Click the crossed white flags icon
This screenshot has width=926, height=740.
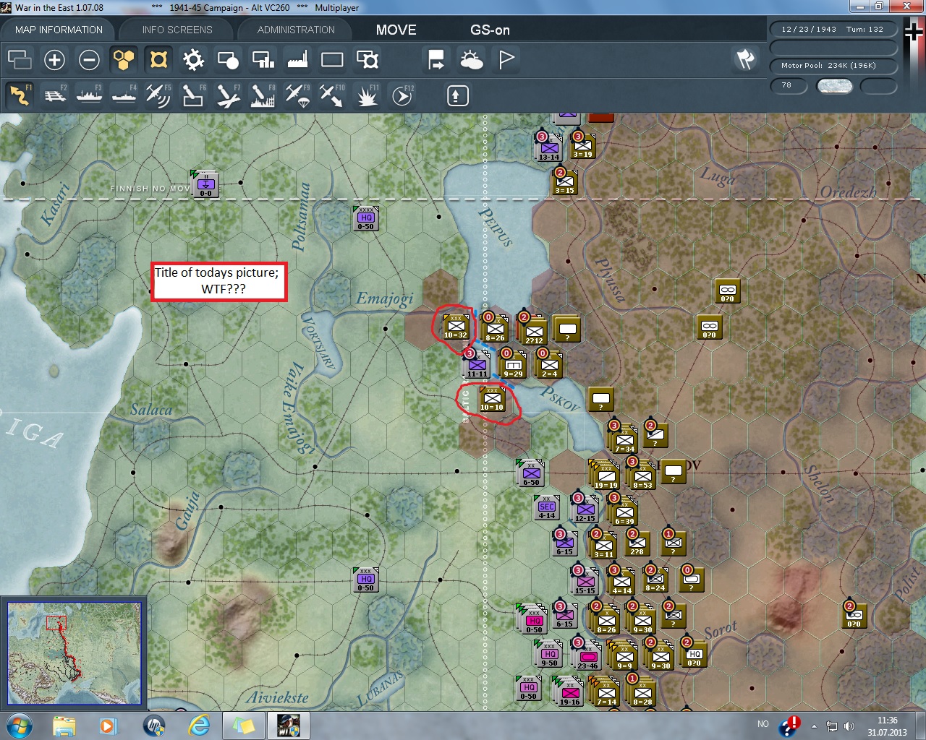tap(745, 59)
